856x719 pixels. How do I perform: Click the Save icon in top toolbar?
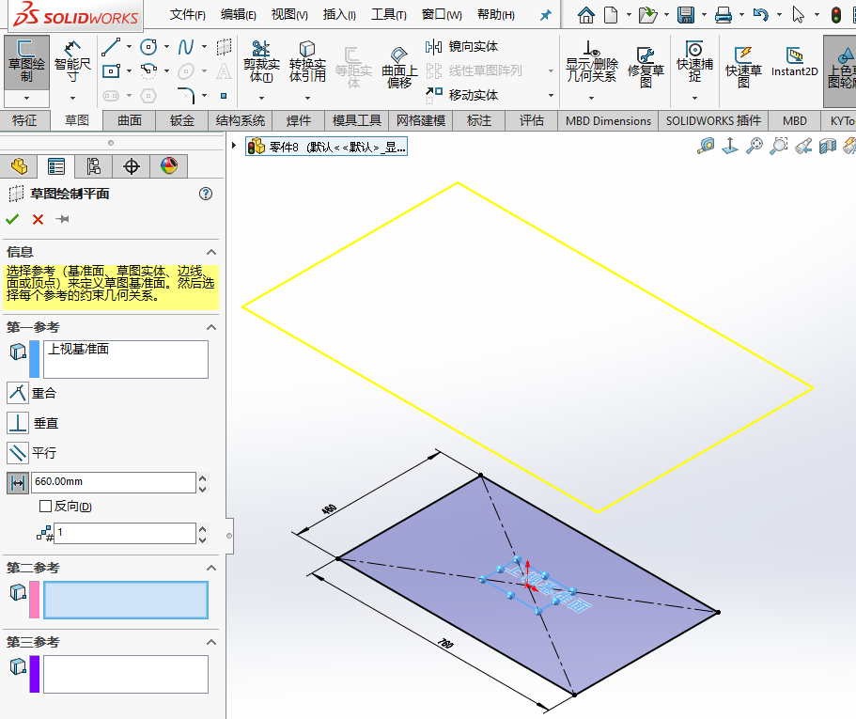686,15
